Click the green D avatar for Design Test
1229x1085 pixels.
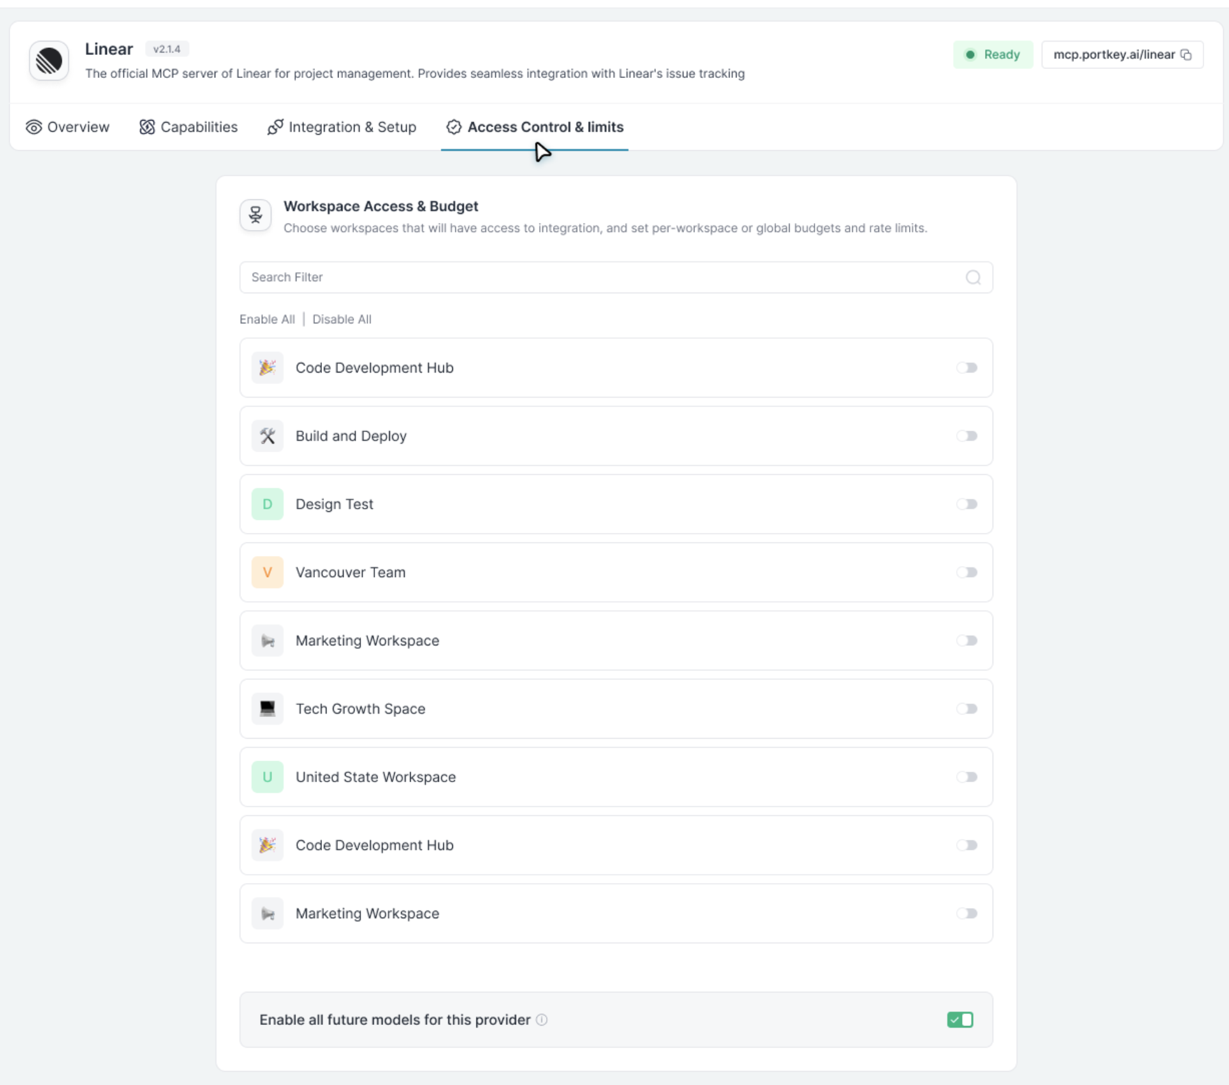268,504
